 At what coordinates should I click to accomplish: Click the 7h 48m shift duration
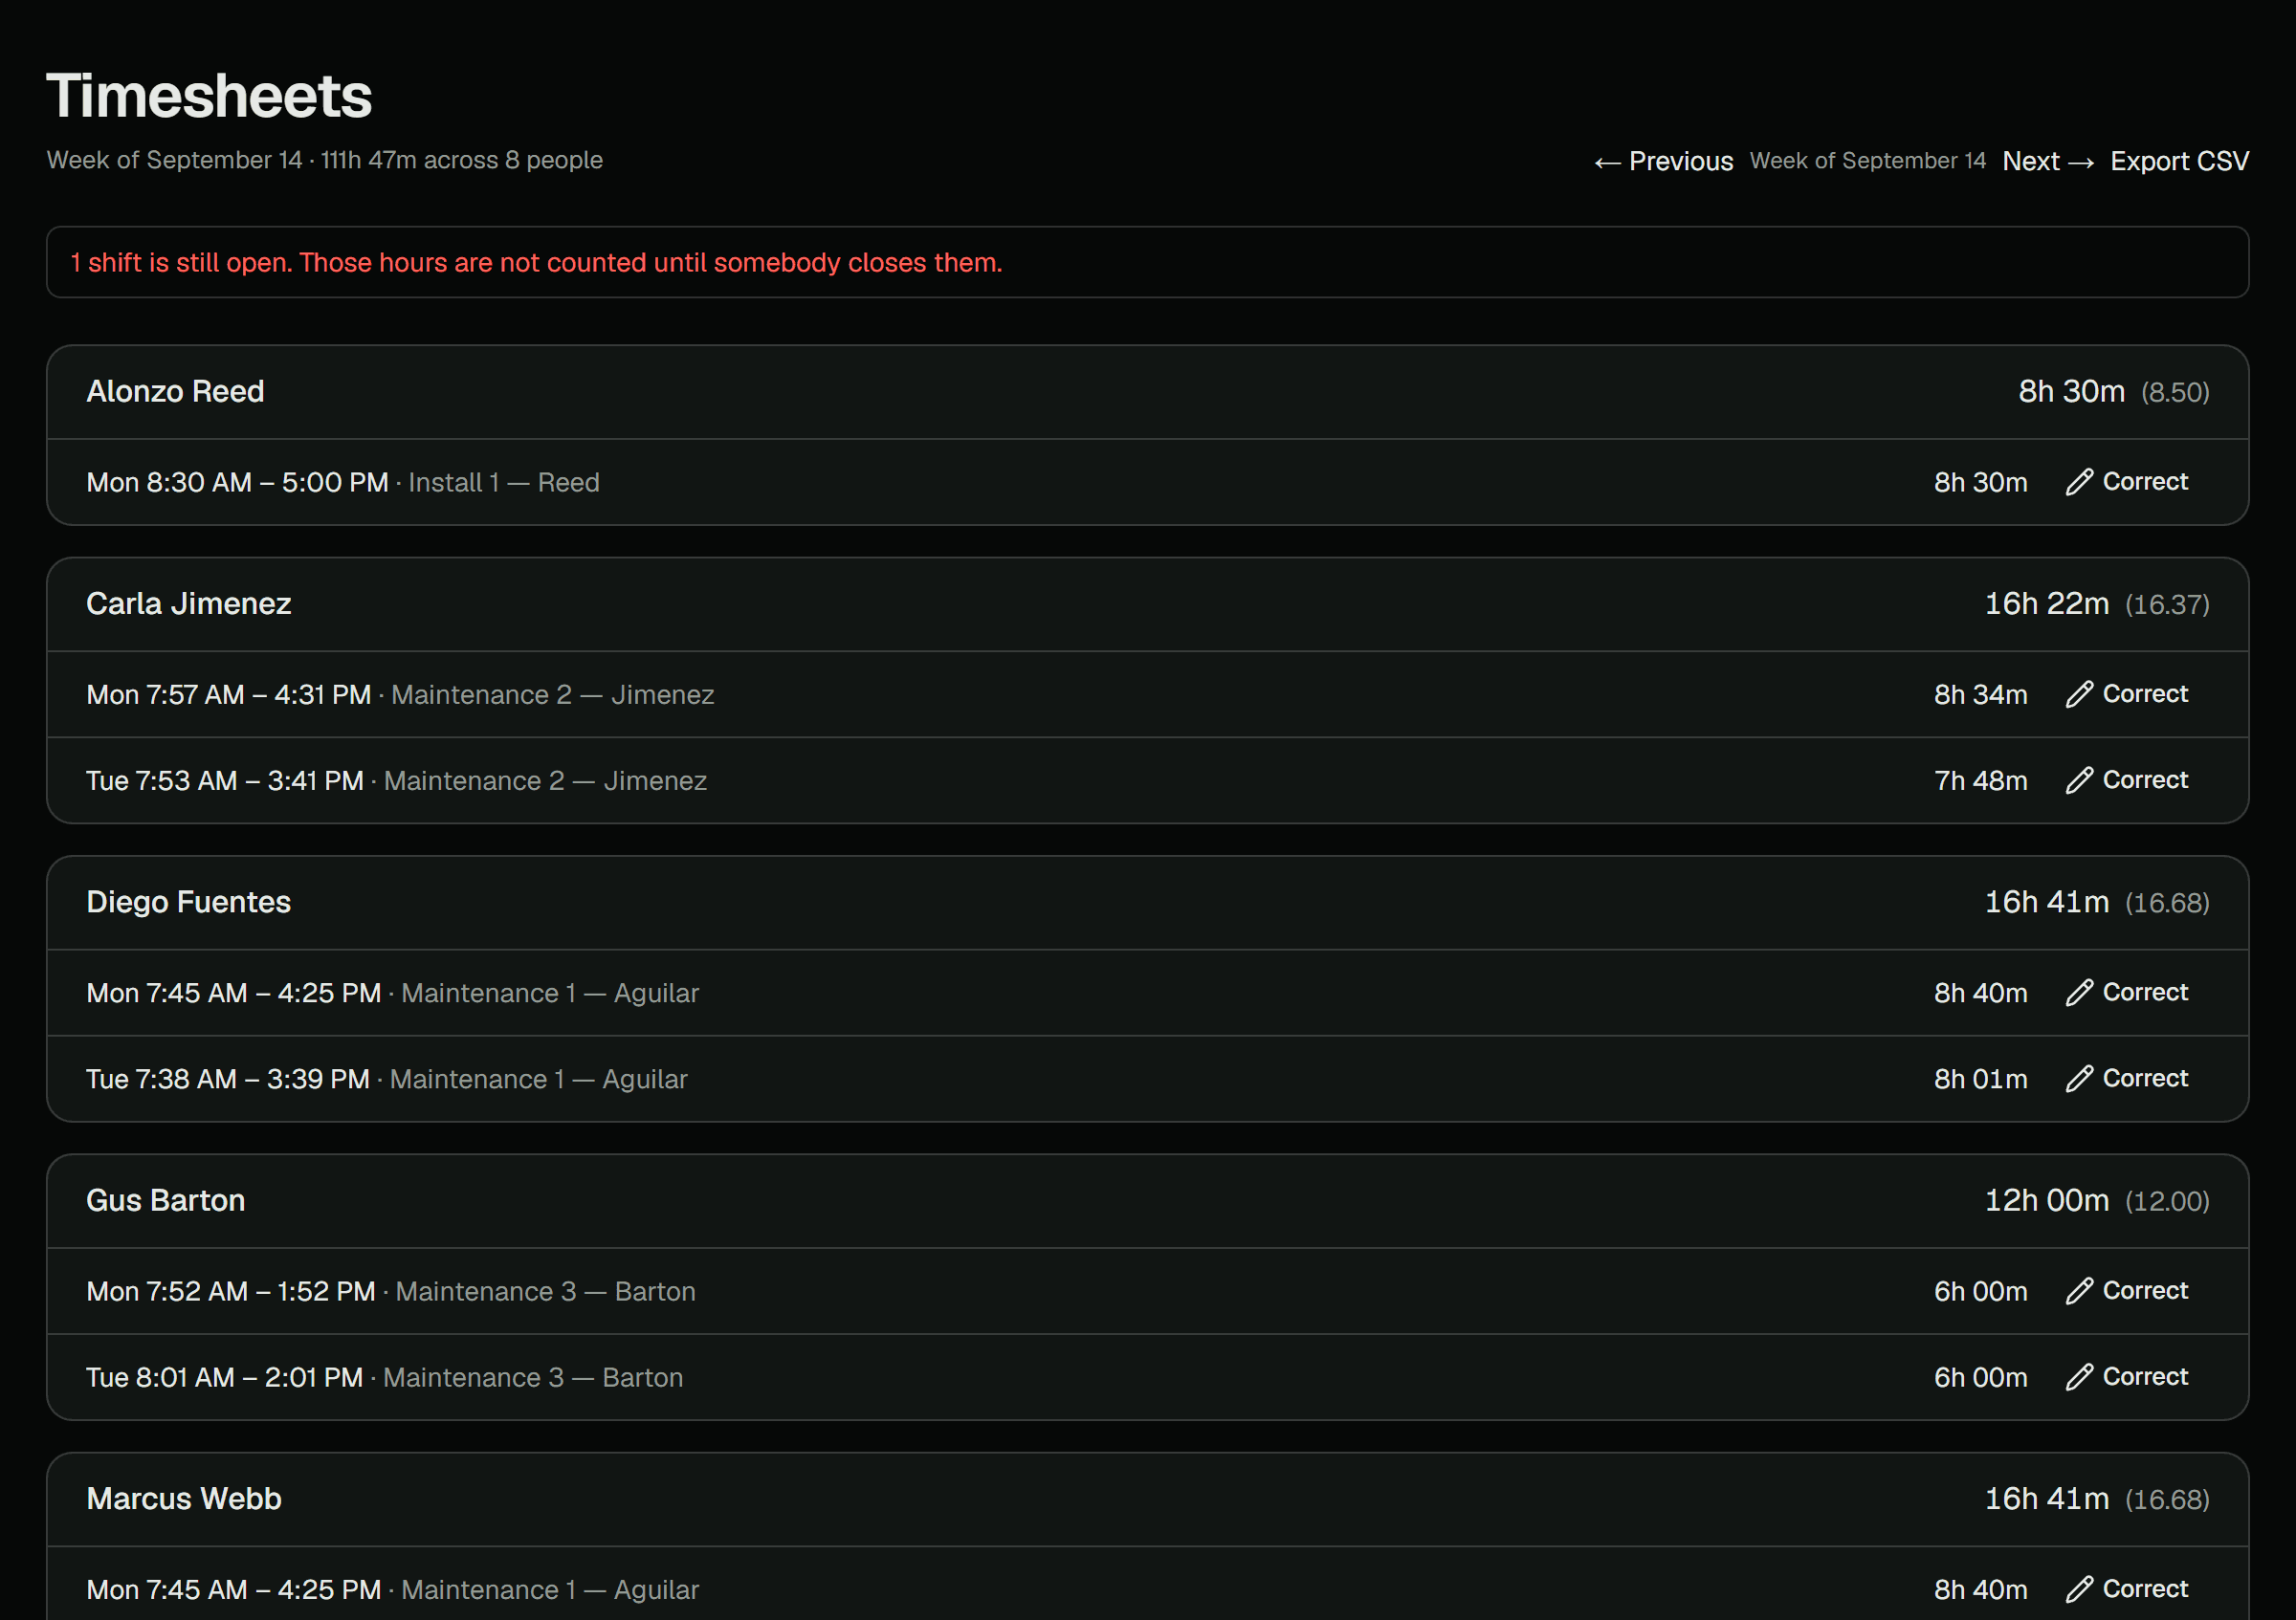click(1980, 780)
